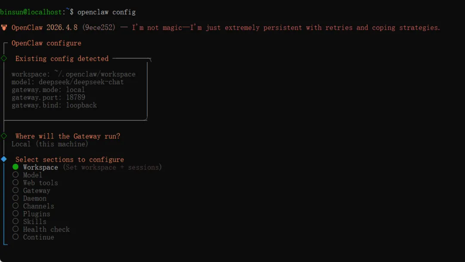
Task: Click the openclaw config command text
Action: tap(106, 12)
